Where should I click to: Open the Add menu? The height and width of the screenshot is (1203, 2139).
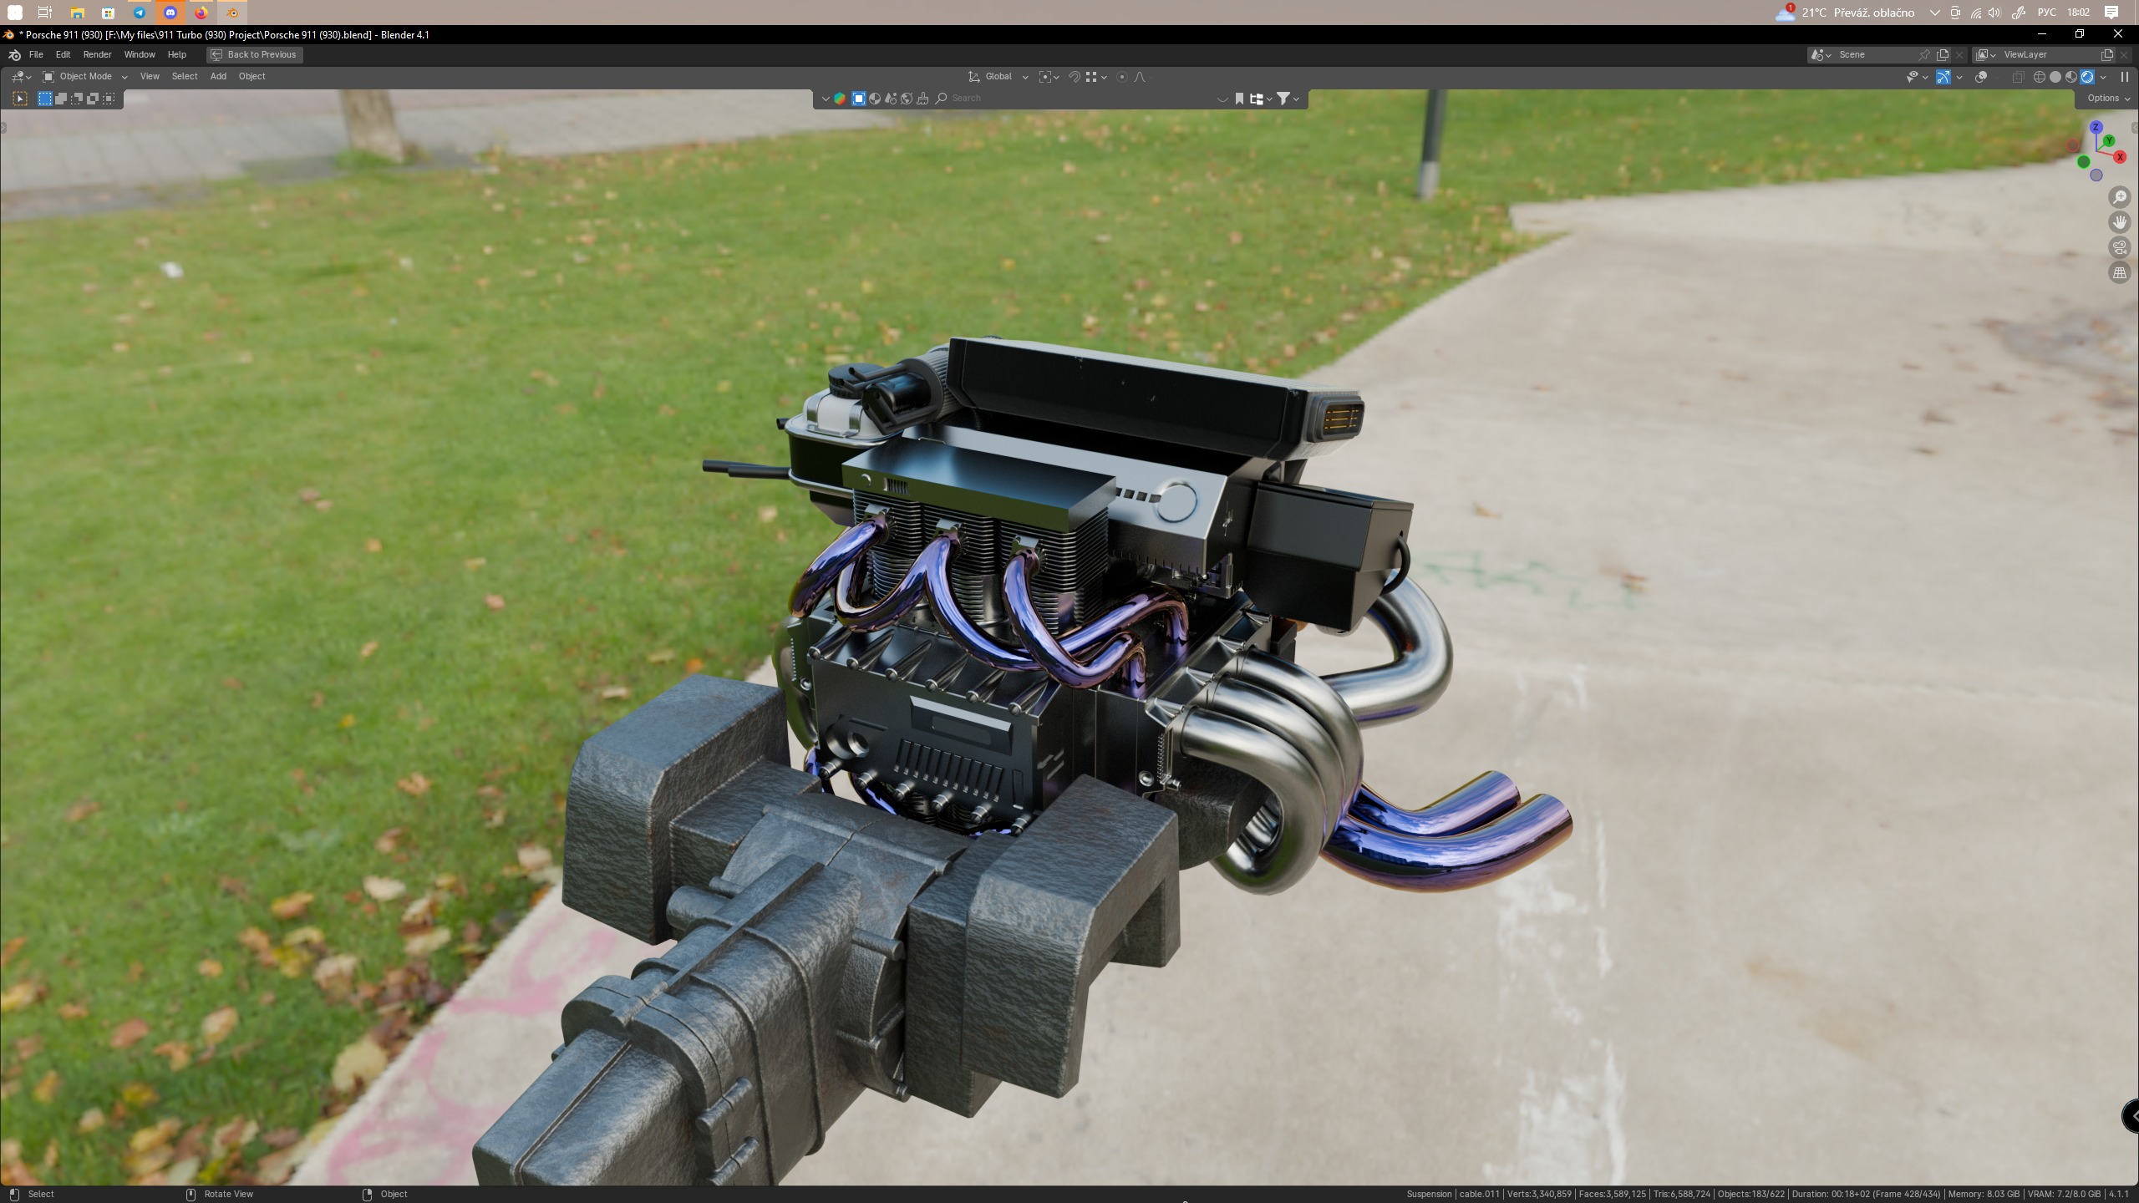pyautogui.click(x=218, y=77)
